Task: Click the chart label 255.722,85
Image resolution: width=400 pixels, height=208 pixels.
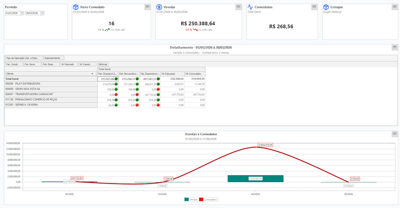Action: 77,178
